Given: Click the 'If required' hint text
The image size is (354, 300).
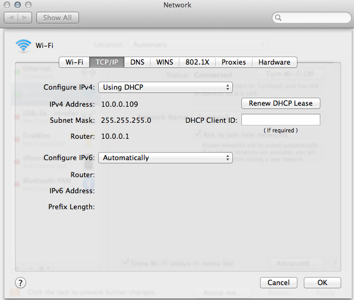Looking at the screenshot, I should coord(281,130).
